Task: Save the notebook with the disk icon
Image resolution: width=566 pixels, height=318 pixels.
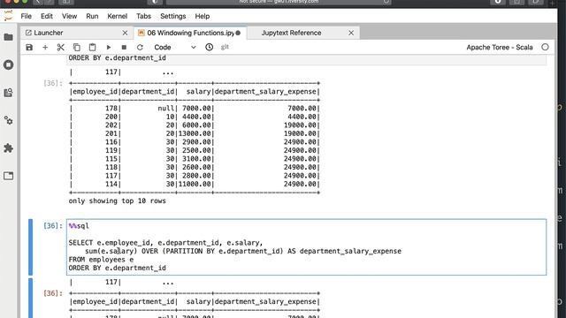Action: (x=29, y=47)
